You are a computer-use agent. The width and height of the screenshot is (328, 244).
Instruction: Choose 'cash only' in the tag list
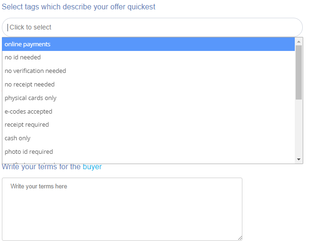(x=18, y=138)
